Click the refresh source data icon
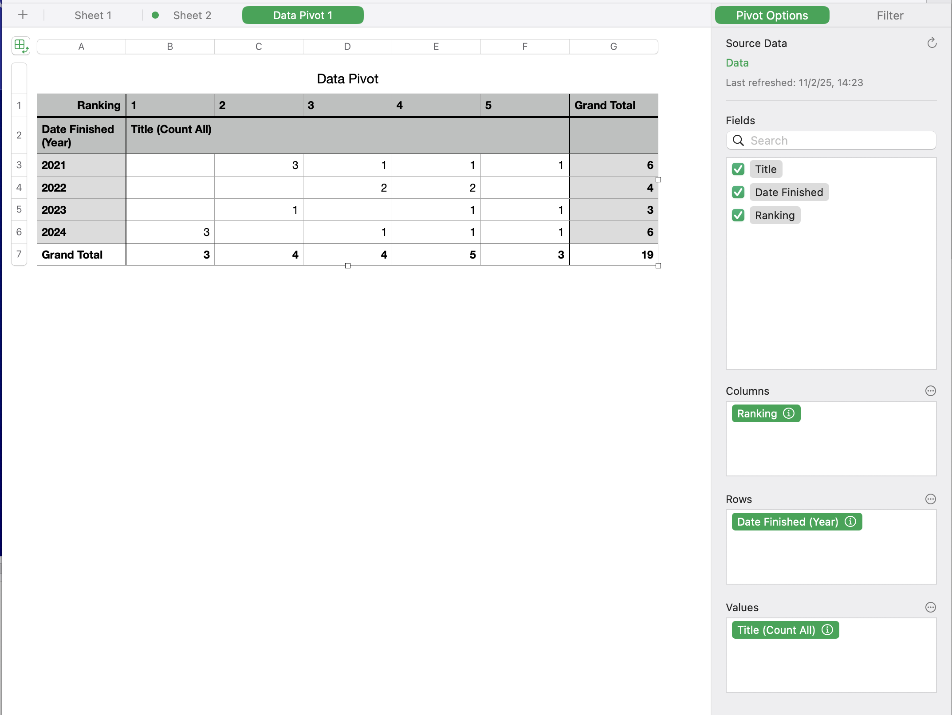 tap(932, 43)
